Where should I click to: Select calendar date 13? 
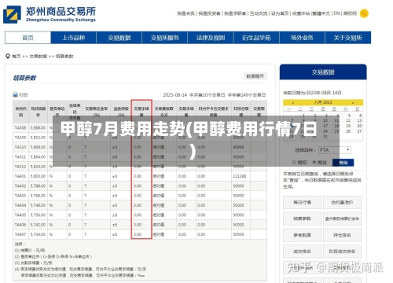click(359, 120)
